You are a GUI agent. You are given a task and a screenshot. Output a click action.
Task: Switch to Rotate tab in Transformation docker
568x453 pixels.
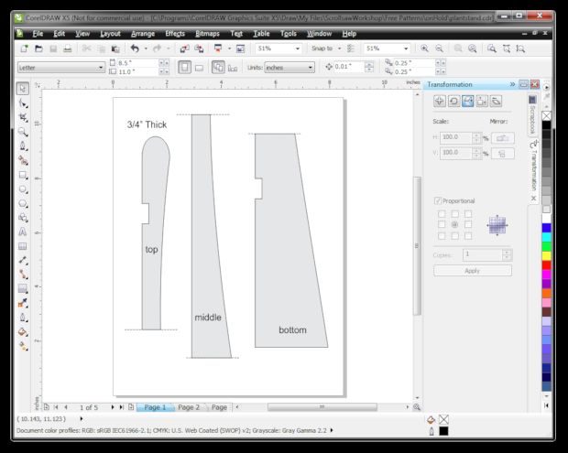(453, 101)
